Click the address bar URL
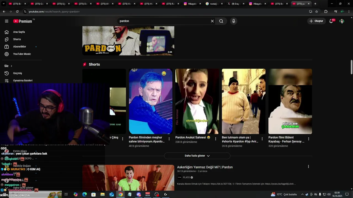Image resolution: width=353 pixels, height=198 pixels. point(54,12)
